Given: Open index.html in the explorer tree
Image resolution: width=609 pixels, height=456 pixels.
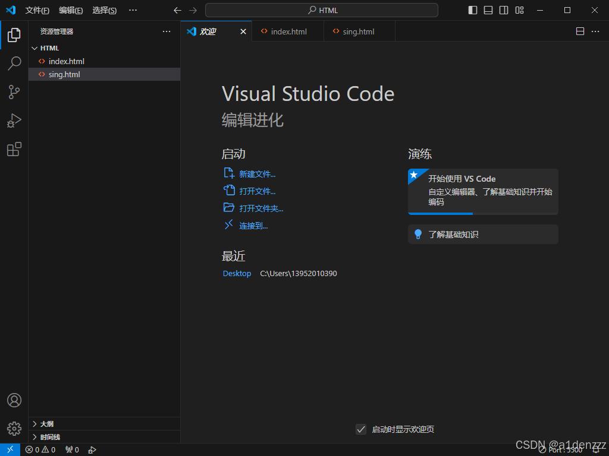Looking at the screenshot, I should click(104, 61).
